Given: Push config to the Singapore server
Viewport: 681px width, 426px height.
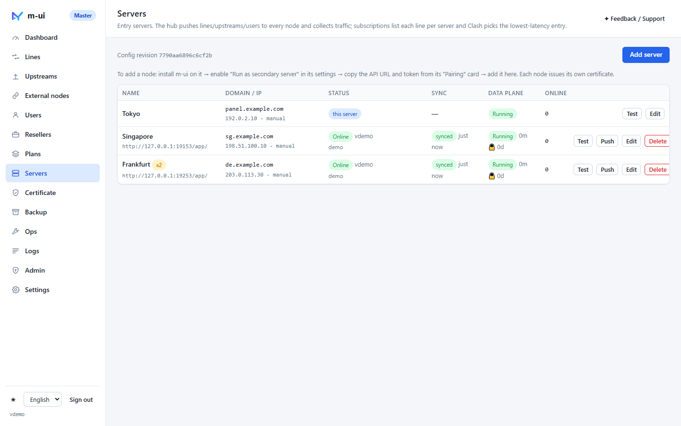Looking at the screenshot, I should (607, 142).
